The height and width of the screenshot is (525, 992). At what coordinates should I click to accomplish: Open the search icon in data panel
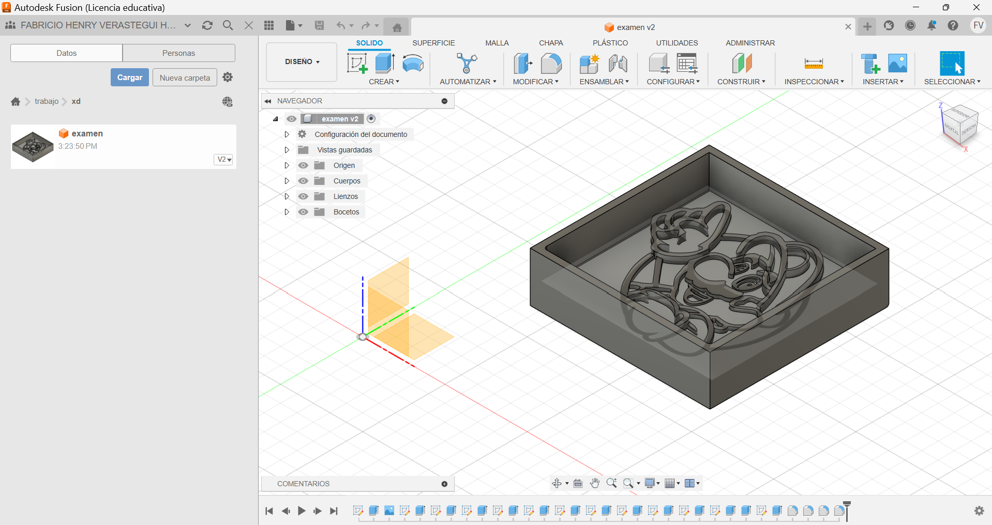tap(228, 25)
